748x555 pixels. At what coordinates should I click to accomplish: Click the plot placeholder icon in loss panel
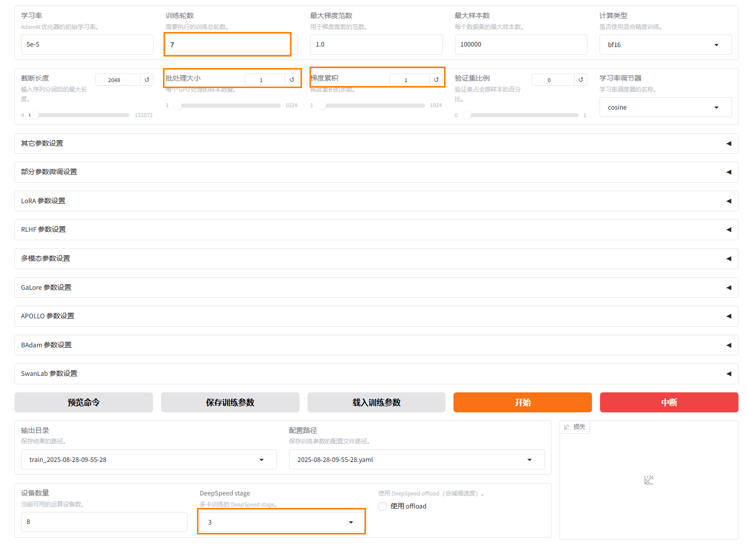pyautogui.click(x=648, y=480)
